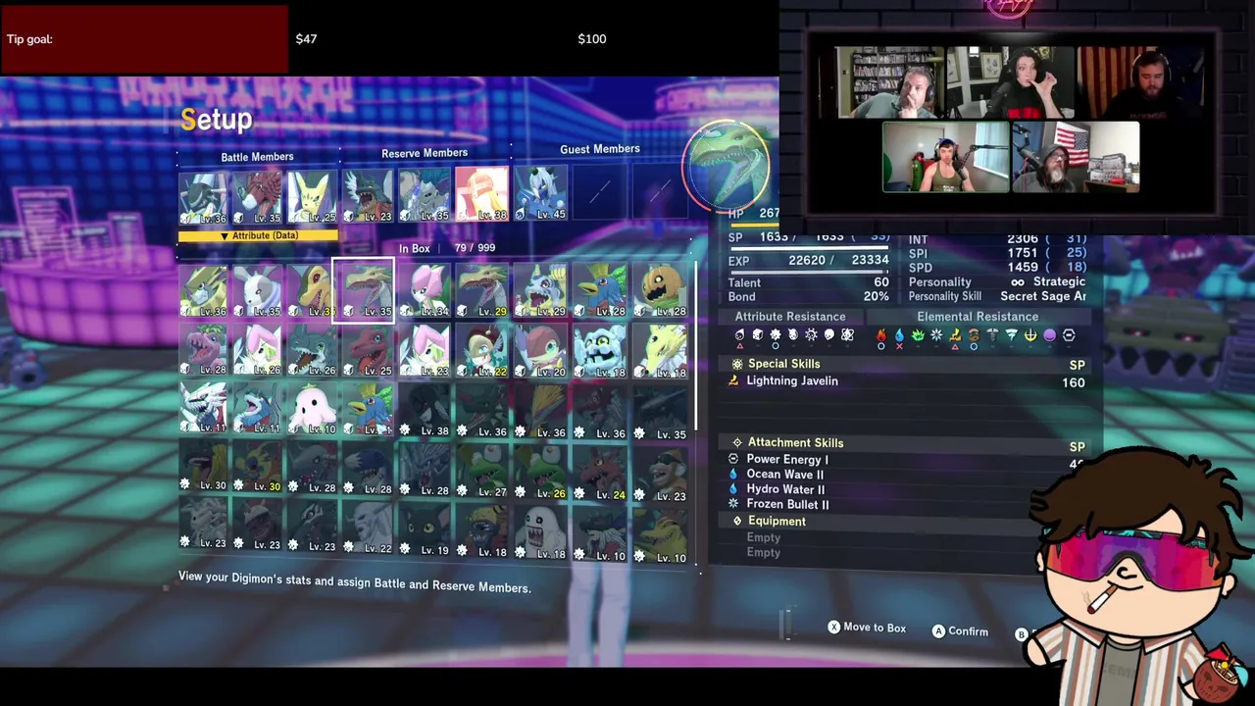Select the Lv. 38 Reserve Member Digimon
Viewport: 1255px width, 706px height.
[482, 192]
